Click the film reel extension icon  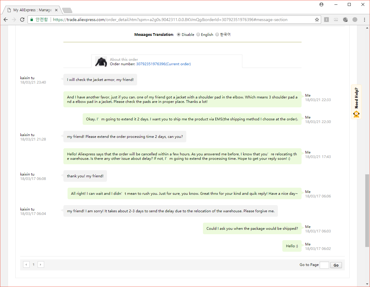pos(345,20)
